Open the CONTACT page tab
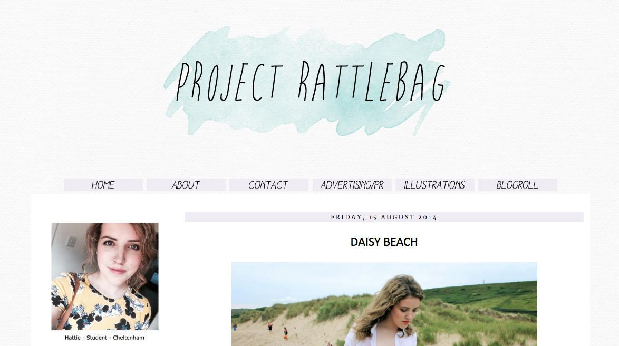The width and height of the screenshot is (619, 346). click(x=268, y=185)
